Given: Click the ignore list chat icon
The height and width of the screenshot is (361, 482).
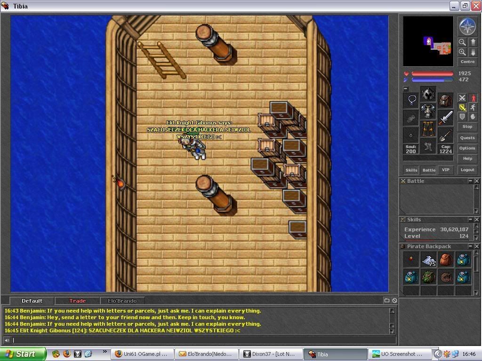Looking at the screenshot, I should pyautogui.click(x=395, y=300).
